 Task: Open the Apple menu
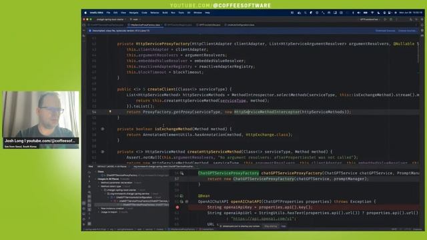[85, 13]
